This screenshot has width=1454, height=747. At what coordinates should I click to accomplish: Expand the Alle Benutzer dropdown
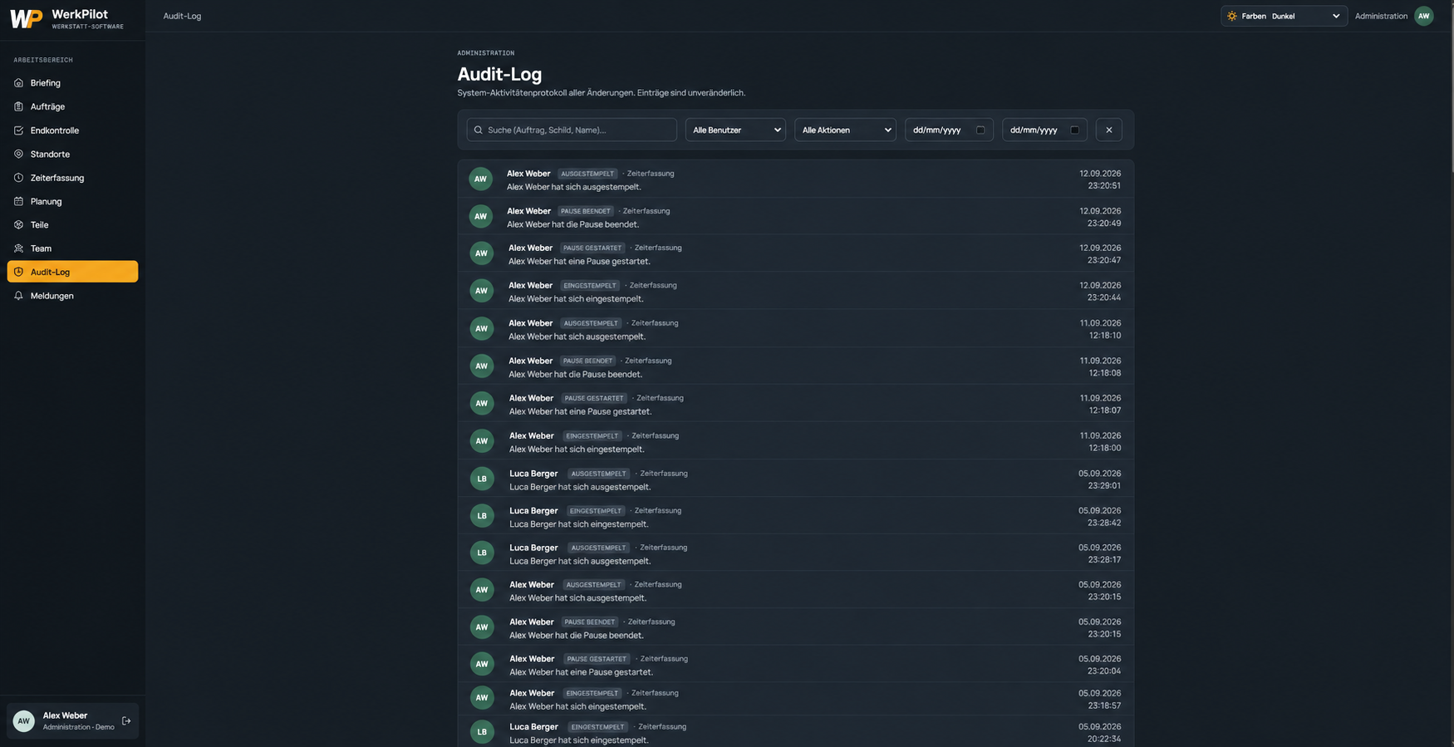735,130
